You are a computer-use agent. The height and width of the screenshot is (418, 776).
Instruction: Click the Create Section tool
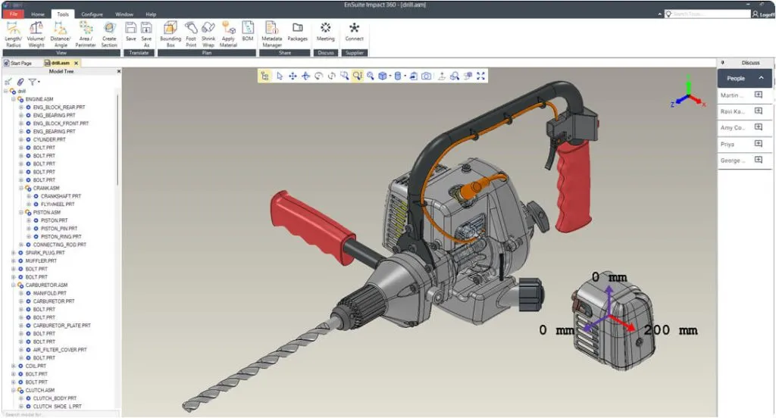point(109,34)
